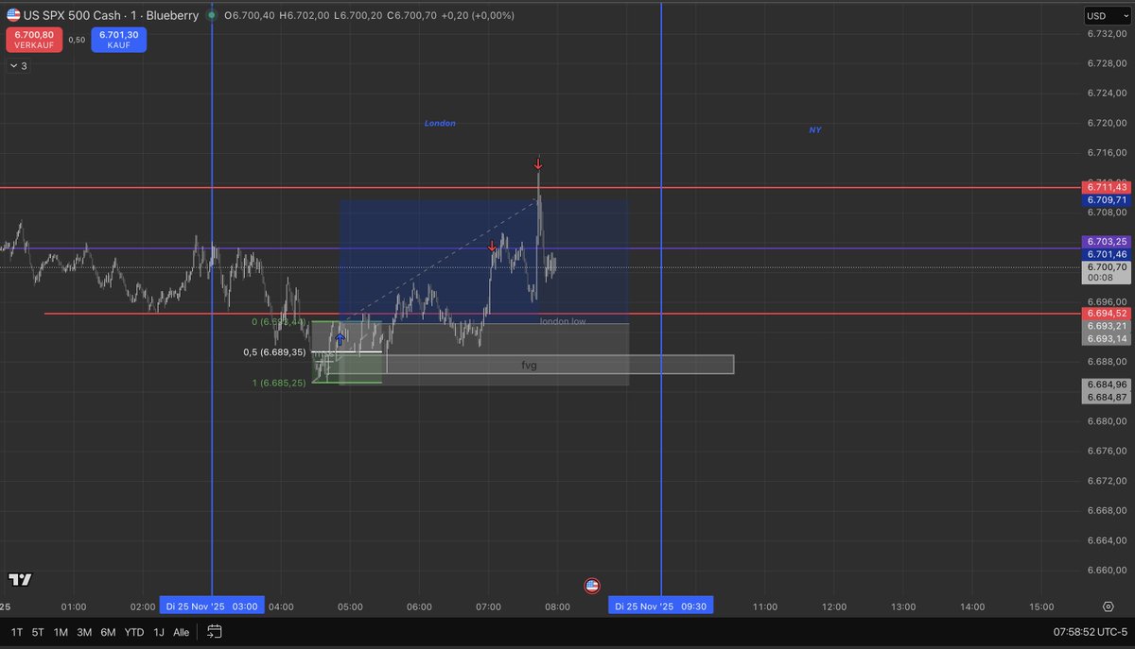Image resolution: width=1135 pixels, height=649 pixels.
Task: Select the 1T time range
Action: (17, 632)
